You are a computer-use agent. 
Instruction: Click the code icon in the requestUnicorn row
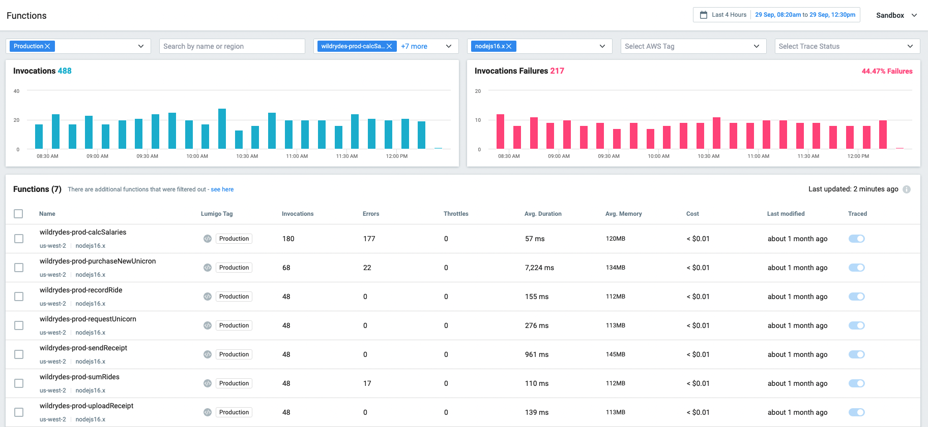(208, 325)
